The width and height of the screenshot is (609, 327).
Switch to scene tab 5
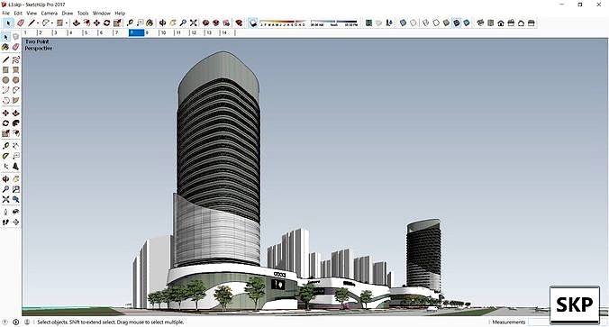pos(90,33)
